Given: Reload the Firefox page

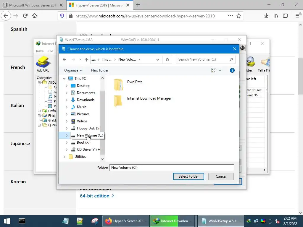Looking at the screenshot, I should click(25, 16).
